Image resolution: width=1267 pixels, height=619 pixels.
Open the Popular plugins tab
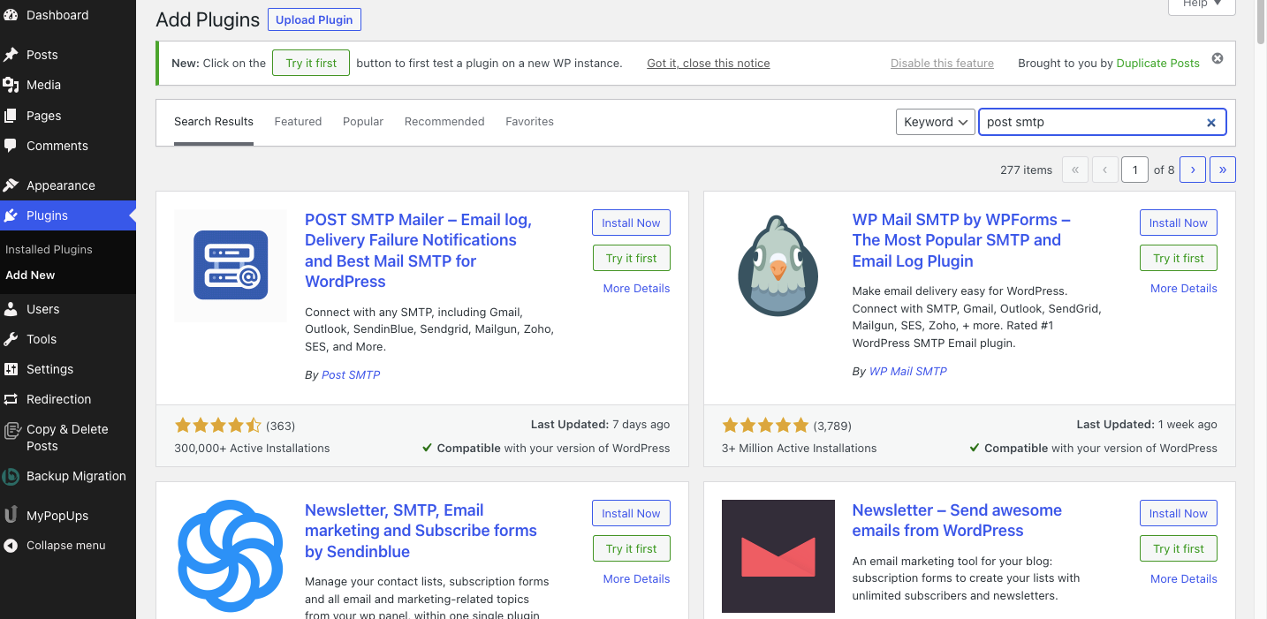pyautogui.click(x=363, y=121)
